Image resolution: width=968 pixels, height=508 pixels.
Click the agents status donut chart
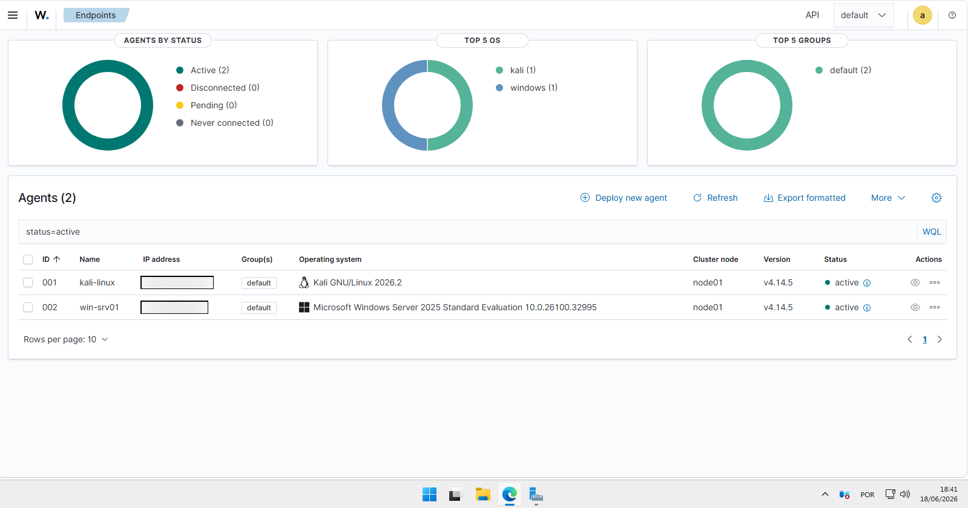click(108, 66)
